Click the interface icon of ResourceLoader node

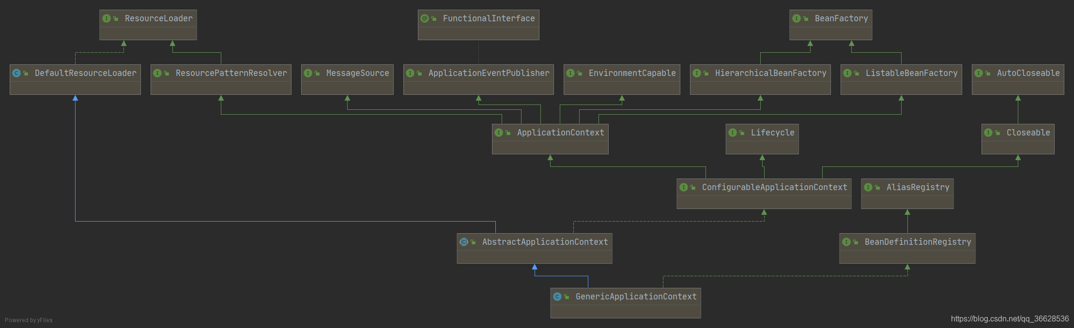point(107,18)
